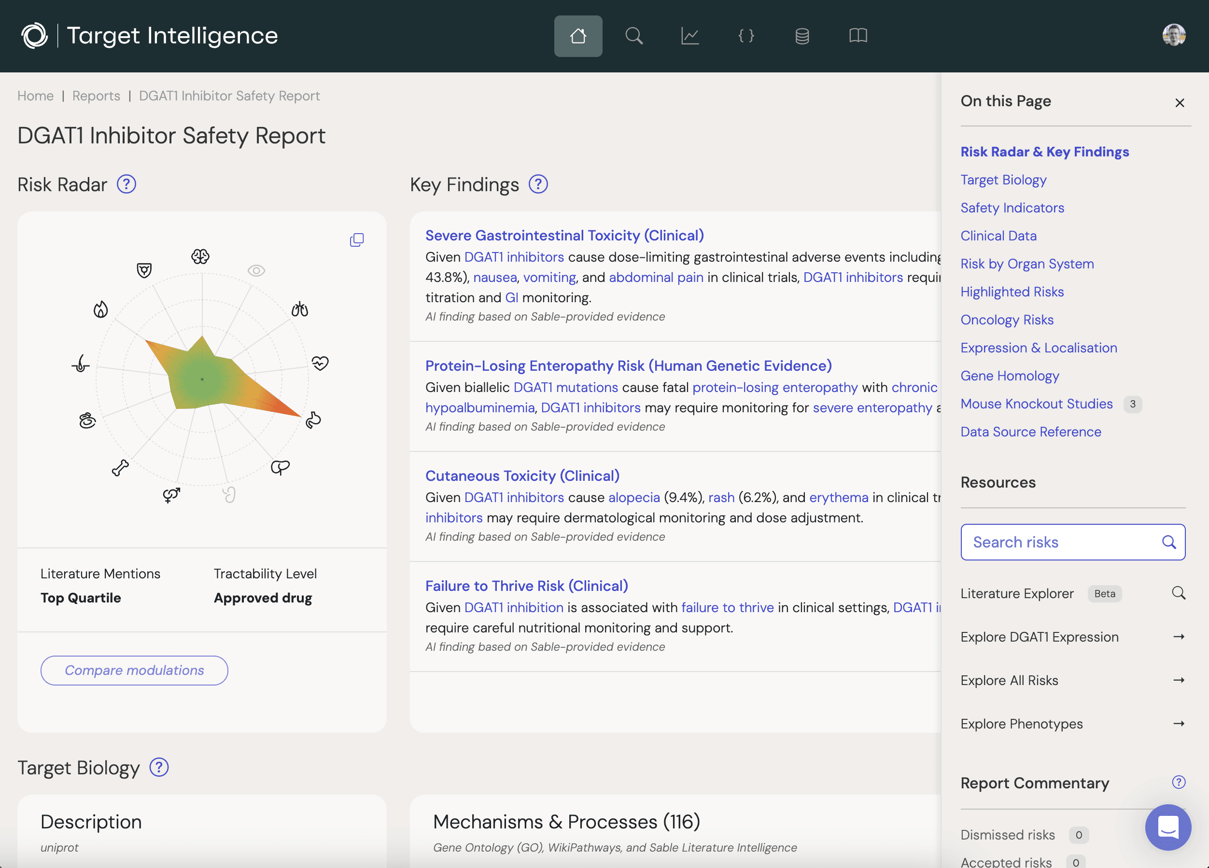
Task: Open the documentation book icon in navigation
Action: click(x=858, y=36)
